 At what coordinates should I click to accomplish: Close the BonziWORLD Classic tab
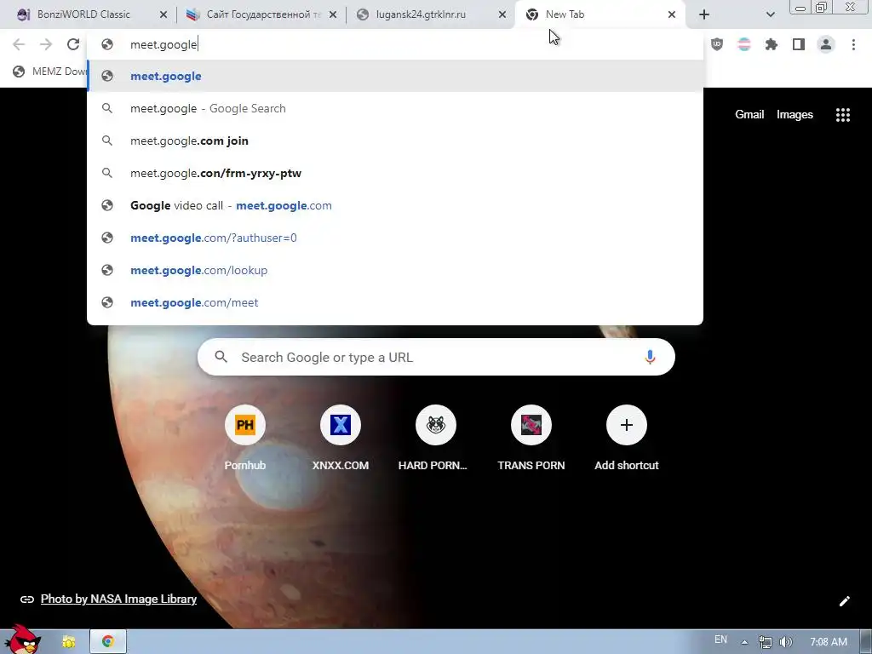click(x=163, y=14)
